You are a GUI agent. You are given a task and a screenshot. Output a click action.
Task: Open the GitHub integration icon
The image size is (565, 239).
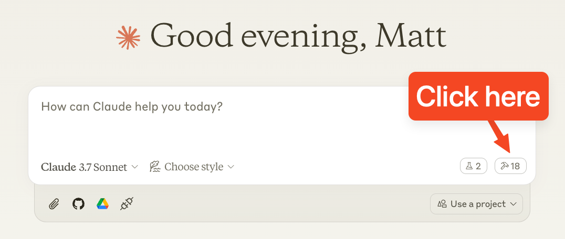tap(78, 204)
